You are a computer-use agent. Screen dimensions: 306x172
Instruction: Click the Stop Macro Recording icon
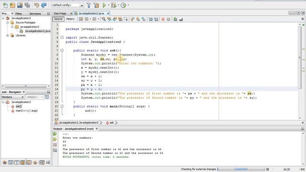(x=168, y=19)
